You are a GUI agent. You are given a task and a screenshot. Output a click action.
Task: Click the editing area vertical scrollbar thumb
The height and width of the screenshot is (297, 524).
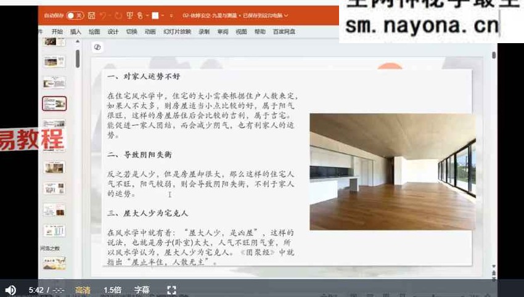(x=494, y=55)
